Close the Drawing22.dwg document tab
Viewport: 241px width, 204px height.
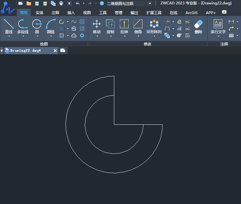pyautogui.click(x=55, y=51)
